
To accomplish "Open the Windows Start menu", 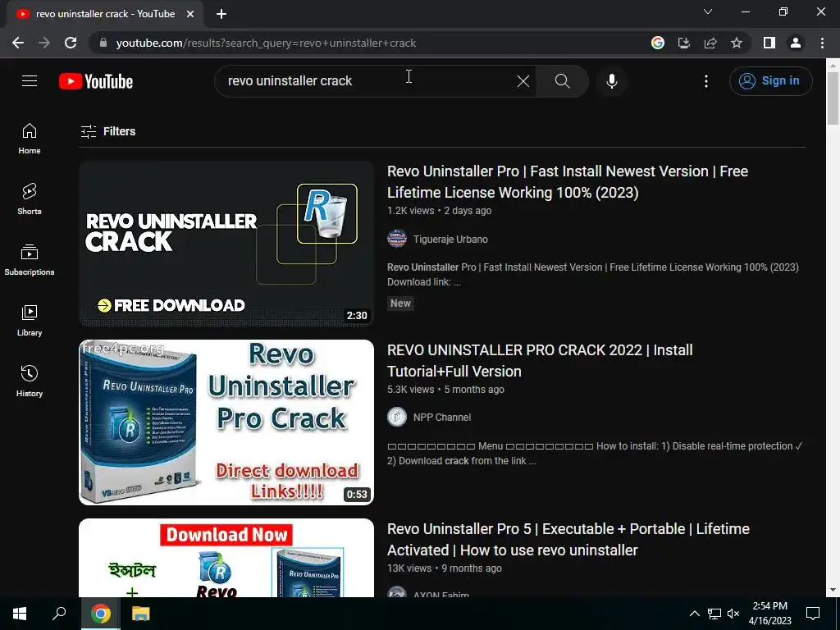I will pyautogui.click(x=20, y=614).
